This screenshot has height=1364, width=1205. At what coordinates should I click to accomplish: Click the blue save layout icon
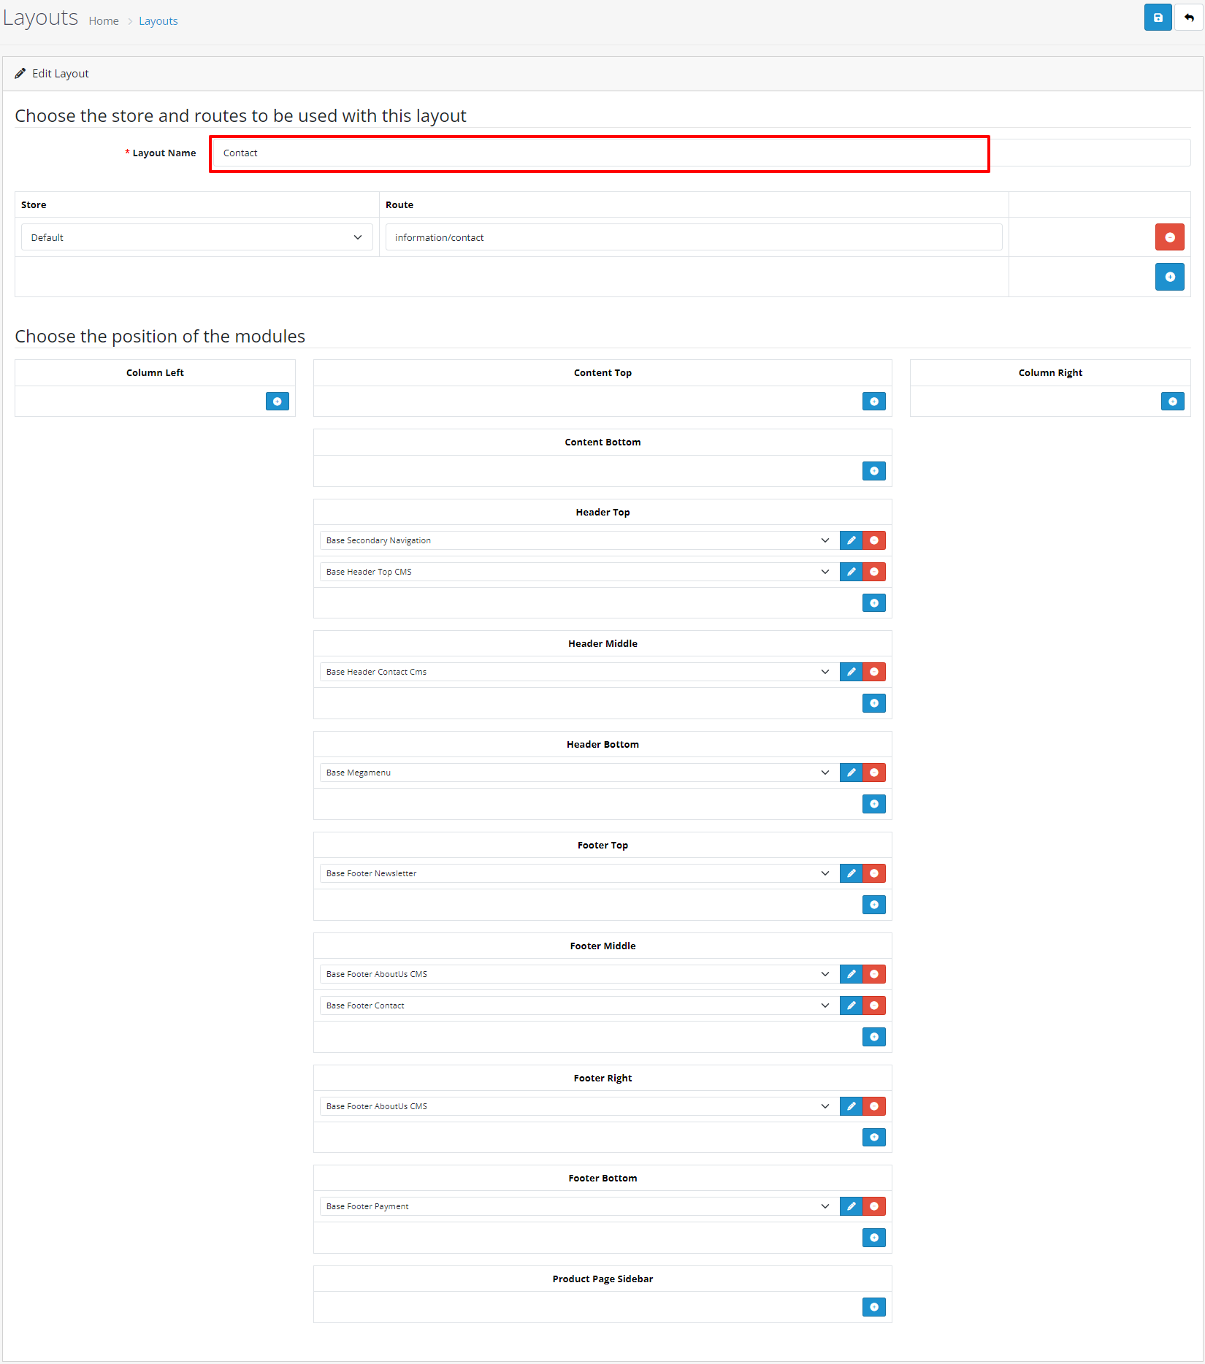coord(1158,18)
